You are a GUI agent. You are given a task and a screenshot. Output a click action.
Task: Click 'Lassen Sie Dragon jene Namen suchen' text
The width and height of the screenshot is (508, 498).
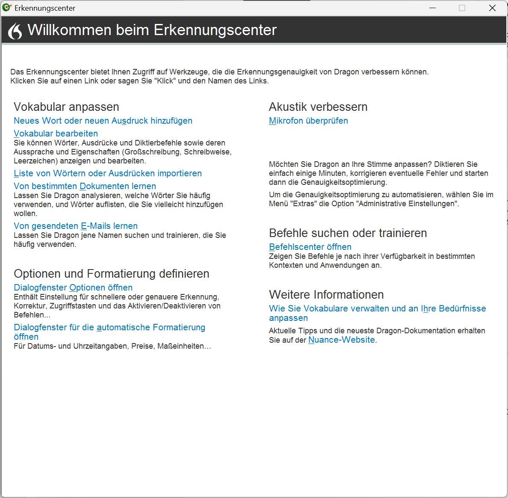pos(120,240)
